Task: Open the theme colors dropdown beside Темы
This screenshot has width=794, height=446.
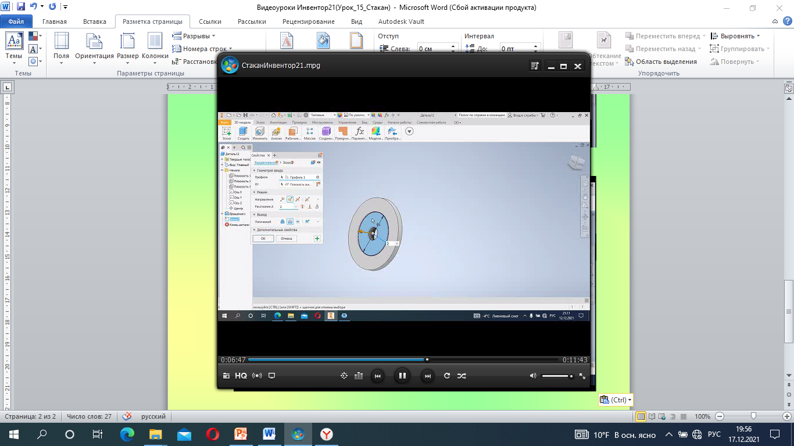Action: [34, 37]
